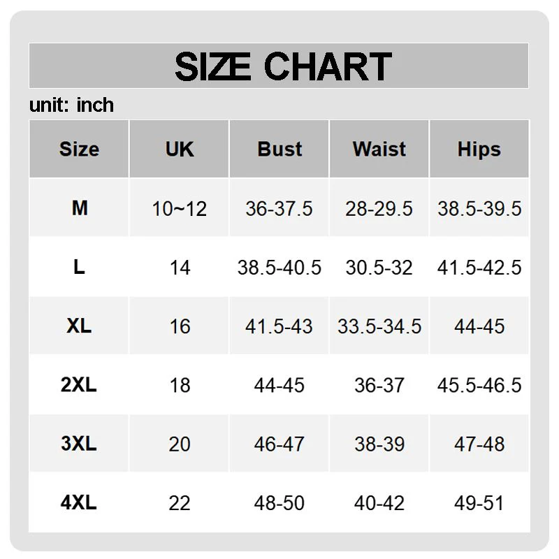This screenshot has height=559, width=559.
Task: Select UK size 22 cell
Action: (180, 502)
